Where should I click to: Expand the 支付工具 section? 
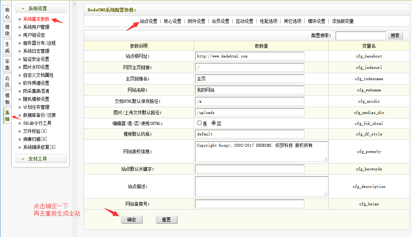(x=41, y=159)
